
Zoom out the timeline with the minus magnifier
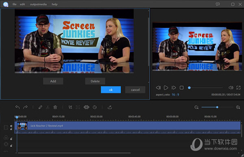pyautogui.click(x=196, y=107)
